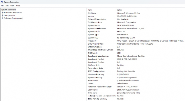Image resolution: width=185 pixels, height=101 pixels.
Task: Select the BIOS Mode row label
Action: pyautogui.click(x=93, y=53)
